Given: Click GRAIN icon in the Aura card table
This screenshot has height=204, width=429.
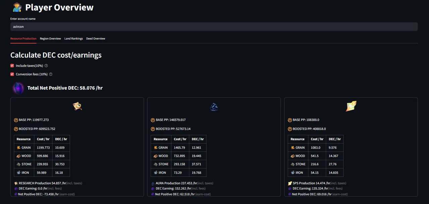Looking at the screenshot, I should 156,147.
